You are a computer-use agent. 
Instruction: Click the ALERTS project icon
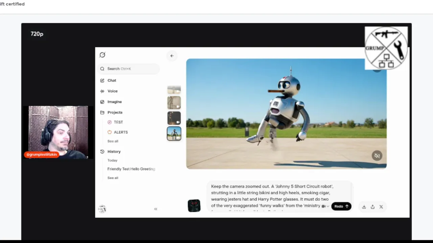[x=110, y=132]
